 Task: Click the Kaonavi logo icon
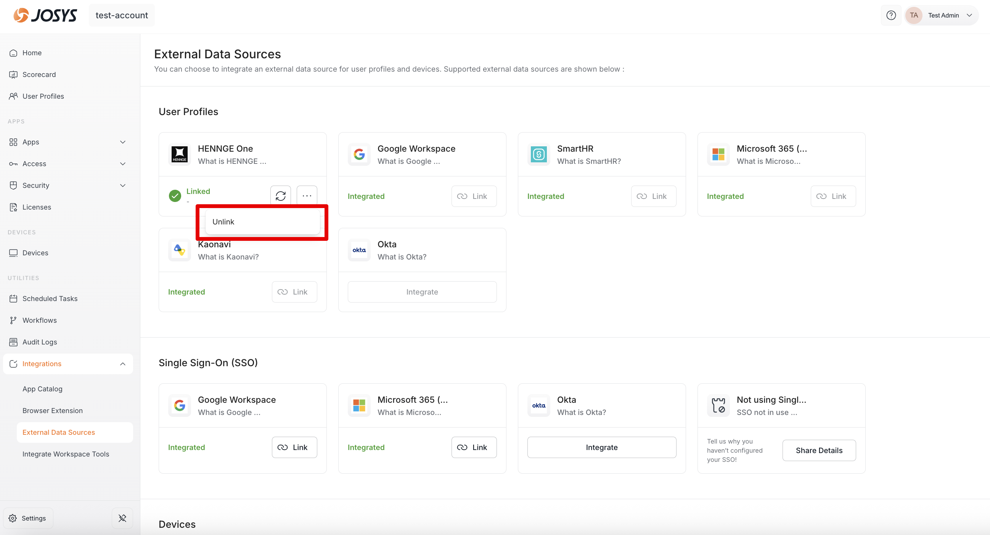coord(180,250)
